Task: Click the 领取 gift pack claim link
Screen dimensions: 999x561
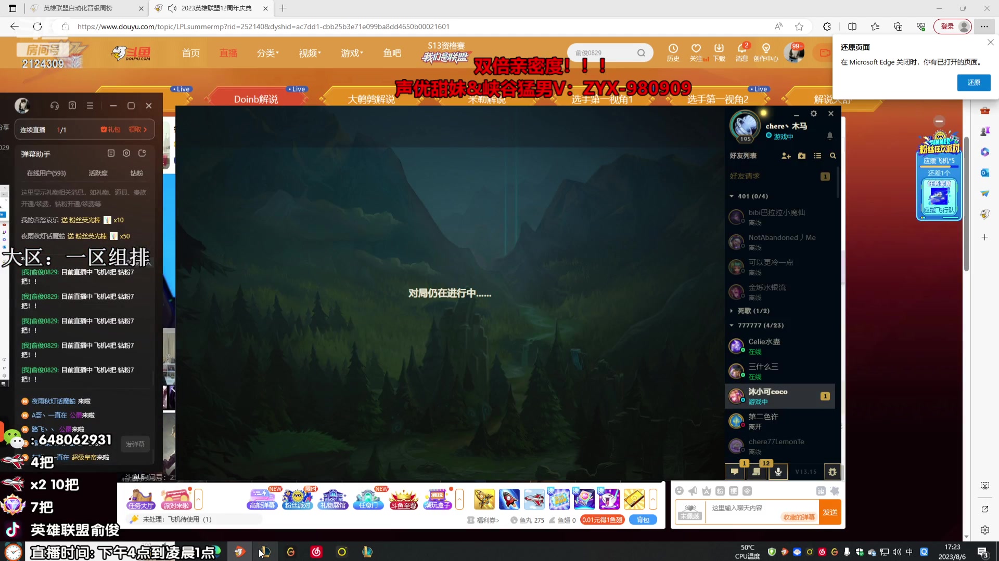Action: (137, 129)
